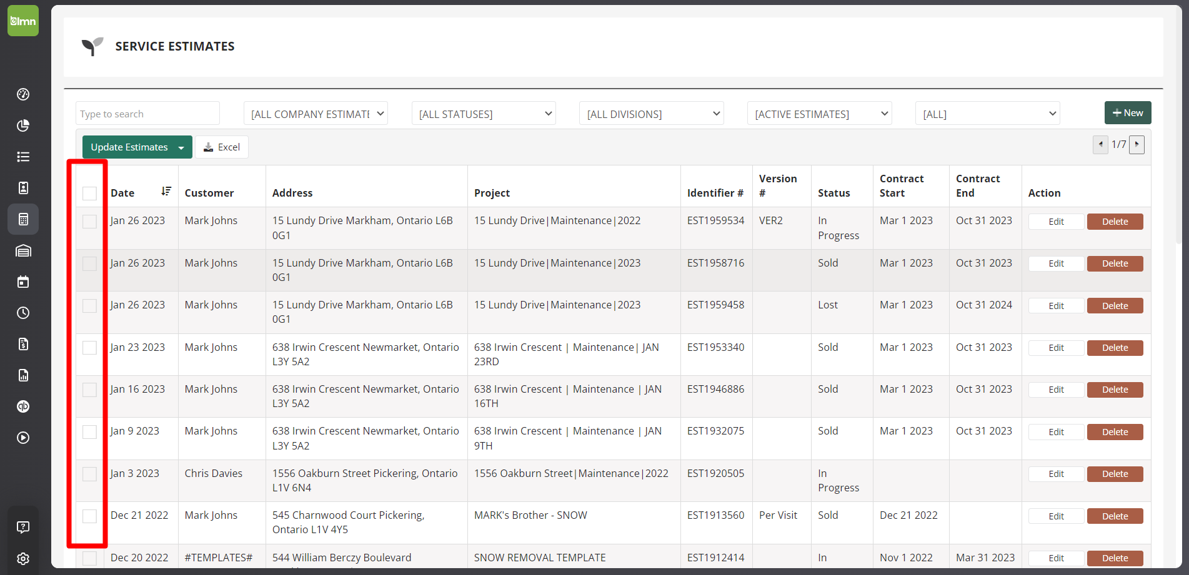This screenshot has width=1189, height=575.
Task: Open the clock time-tracking sidebar icon
Action: coord(23,313)
